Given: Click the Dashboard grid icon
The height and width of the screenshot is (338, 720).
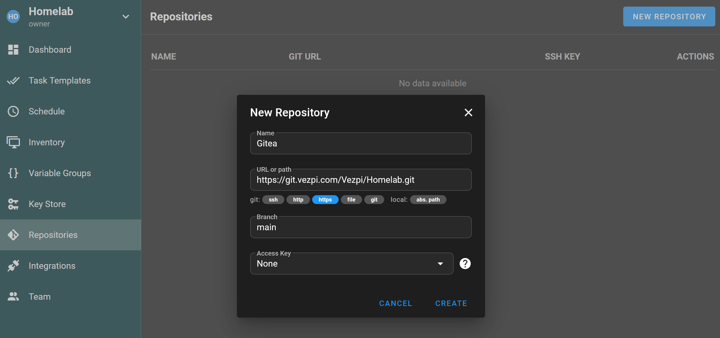Looking at the screenshot, I should (13, 50).
